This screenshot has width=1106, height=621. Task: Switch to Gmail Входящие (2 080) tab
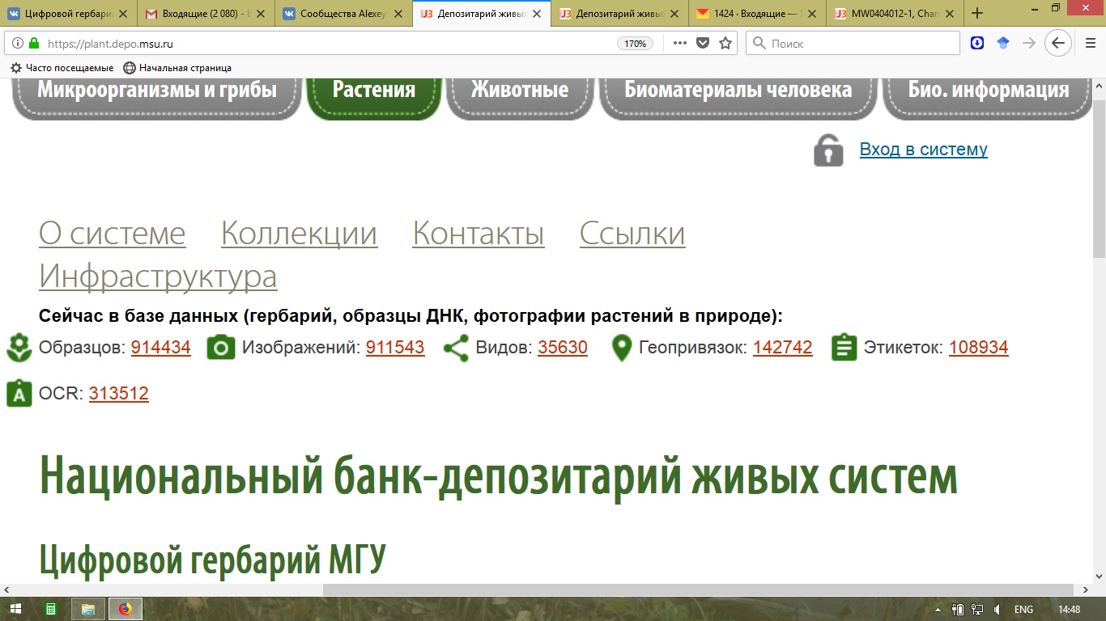206,13
